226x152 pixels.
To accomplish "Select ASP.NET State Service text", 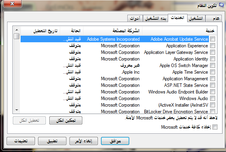I will pyautogui.click(x=186, y=85).
